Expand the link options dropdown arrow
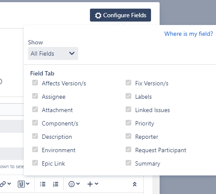Image resolution: width=216 pixels, height=194 pixels. [9, 184]
